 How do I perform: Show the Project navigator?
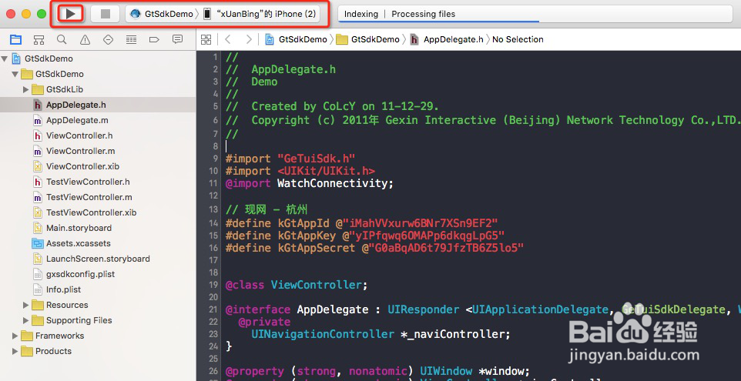click(x=16, y=39)
